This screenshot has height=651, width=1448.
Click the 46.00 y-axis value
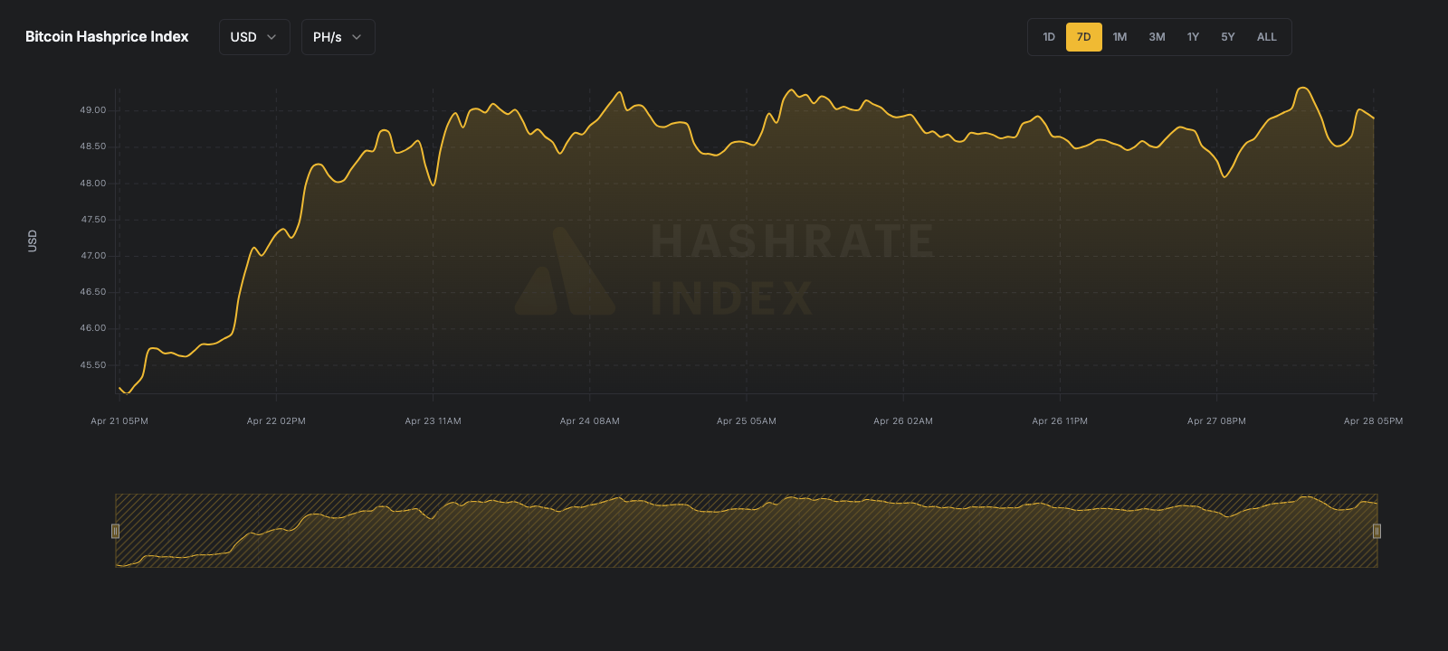coord(93,328)
